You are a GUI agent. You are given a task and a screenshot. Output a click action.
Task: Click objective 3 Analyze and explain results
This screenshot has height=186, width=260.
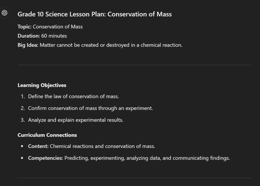[76, 120]
